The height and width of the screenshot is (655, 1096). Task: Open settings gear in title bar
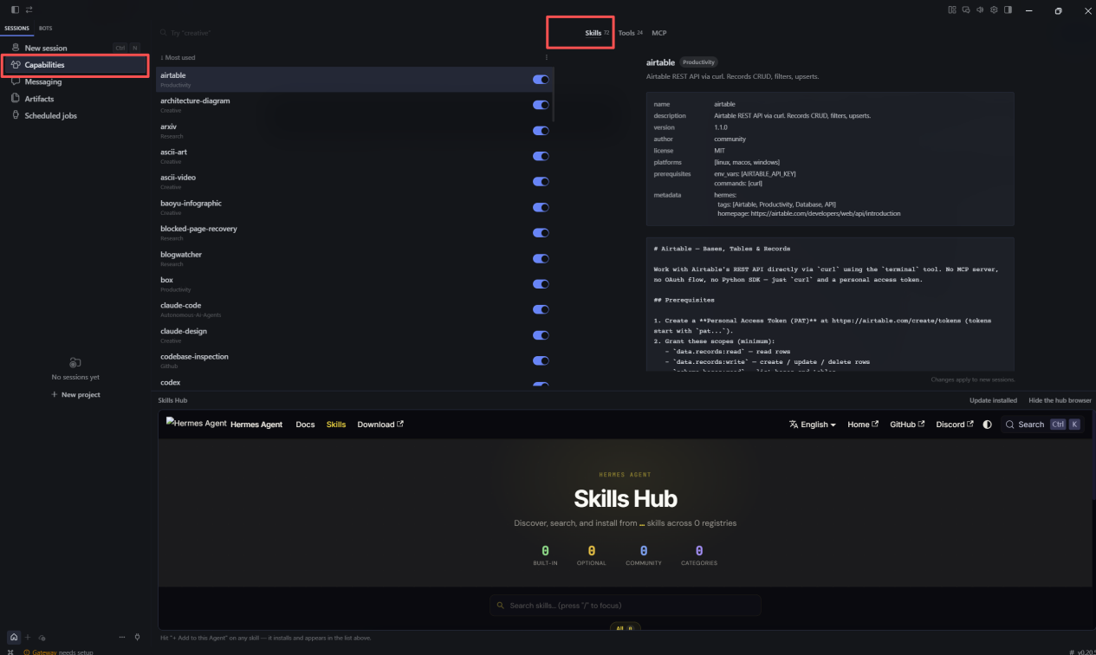tap(994, 10)
